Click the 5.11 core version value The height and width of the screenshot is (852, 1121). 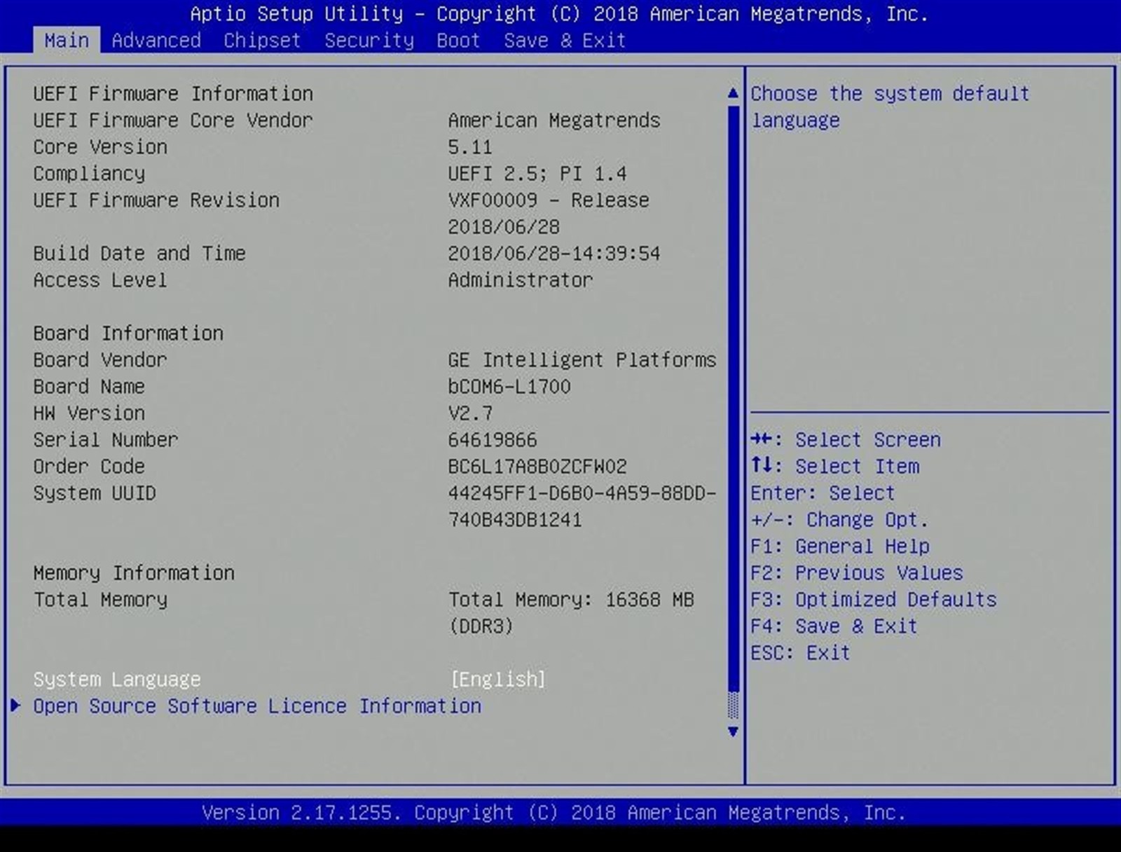click(x=470, y=146)
